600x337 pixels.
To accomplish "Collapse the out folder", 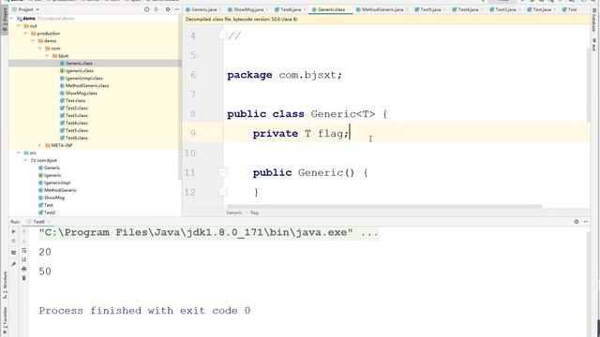I will pos(19,26).
